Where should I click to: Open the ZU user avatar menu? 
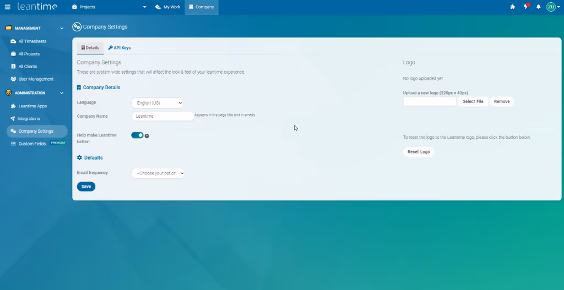click(x=553, y=7)
